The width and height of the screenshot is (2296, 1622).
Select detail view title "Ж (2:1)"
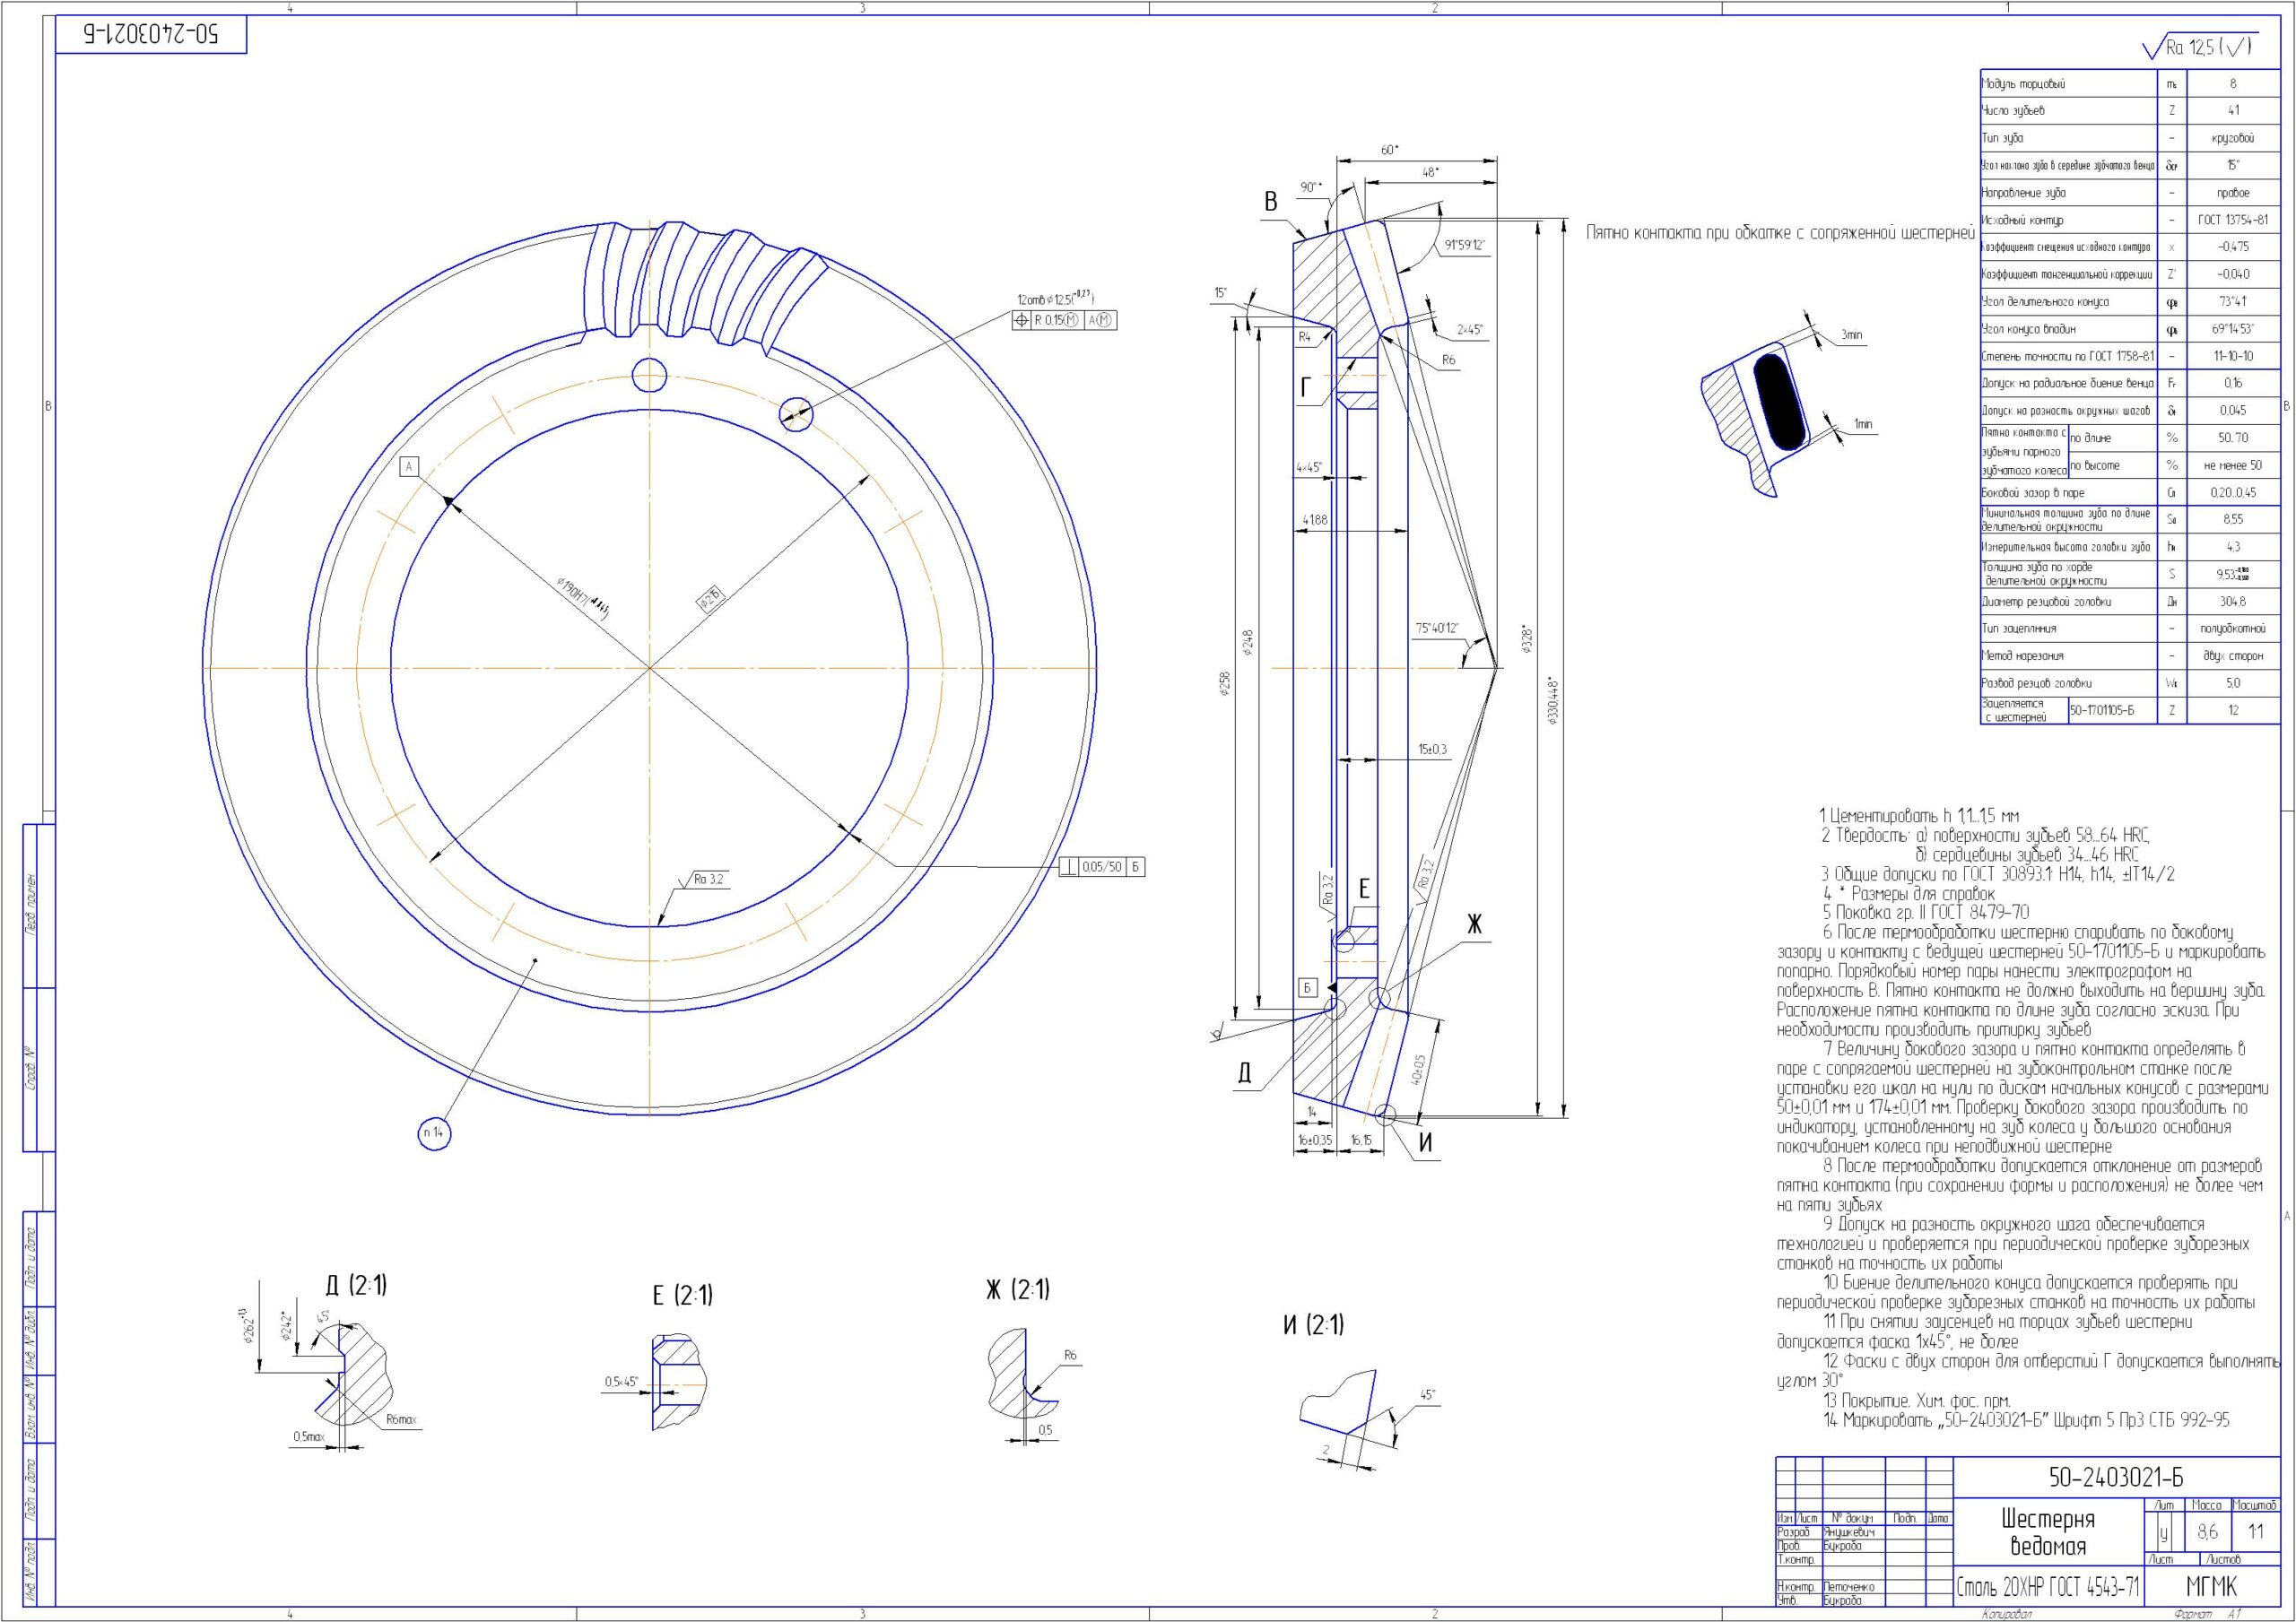coord(1017,1289)
